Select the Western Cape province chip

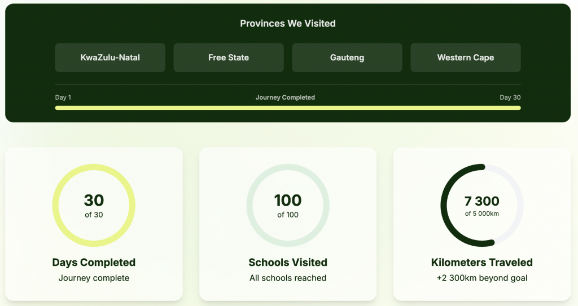466,57
